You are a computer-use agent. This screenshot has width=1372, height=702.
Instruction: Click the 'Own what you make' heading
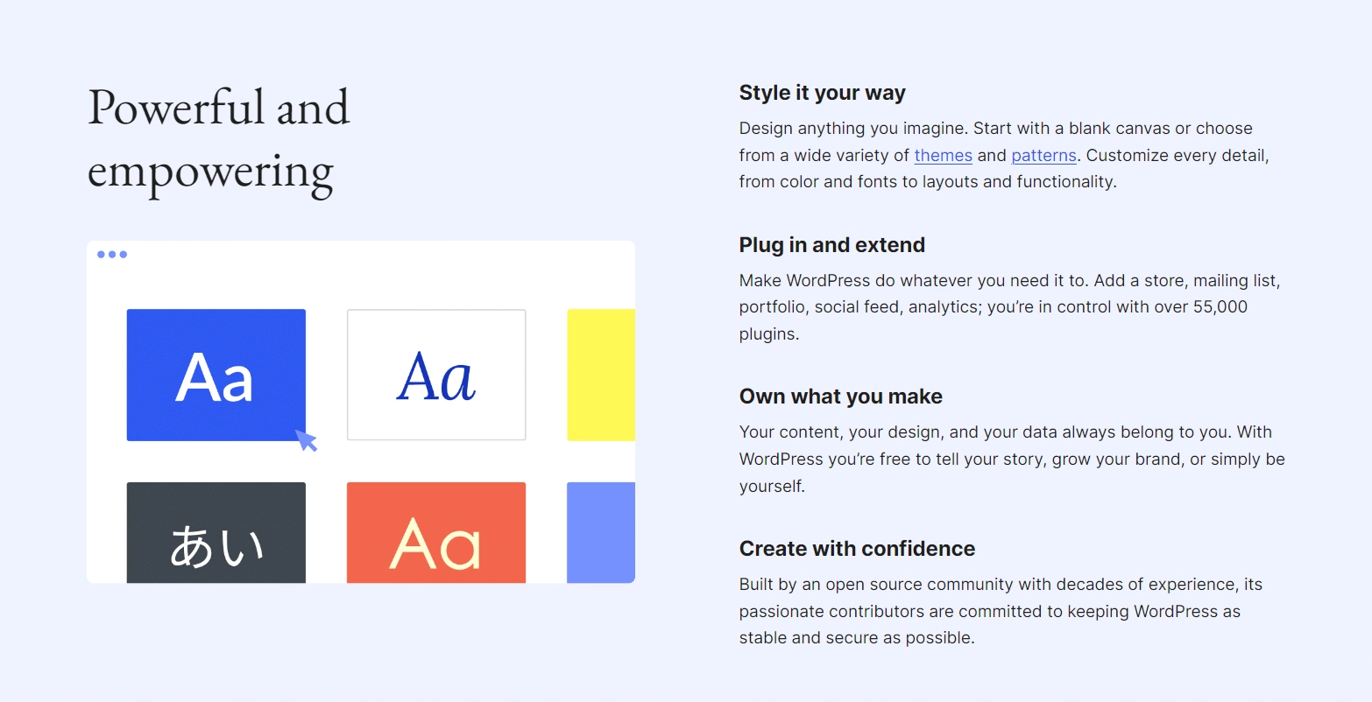840,397
